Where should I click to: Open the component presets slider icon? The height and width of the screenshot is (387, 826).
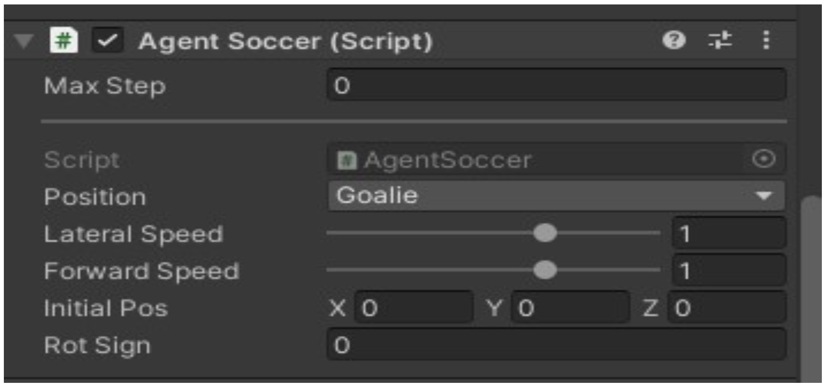click(x=720, y=41)
